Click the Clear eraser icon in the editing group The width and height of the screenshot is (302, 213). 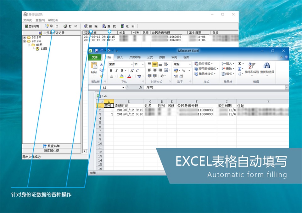click(240, 74)
